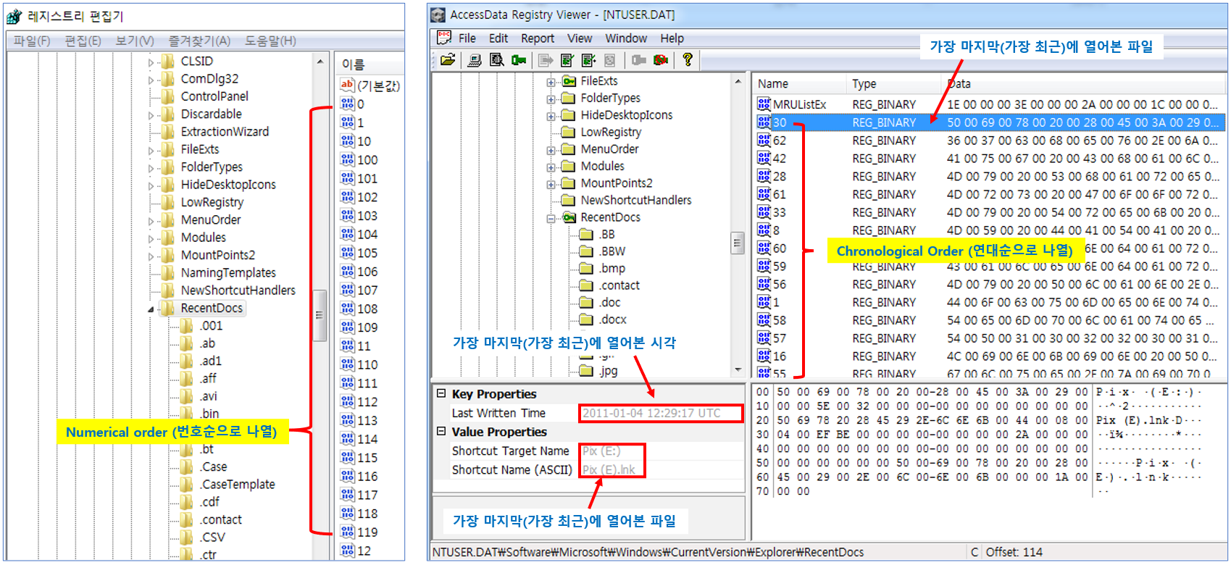Expand FileExts node in Registry Viewer tree
Viewport: 1231px width, 565px height.
[x=551, y=82]
